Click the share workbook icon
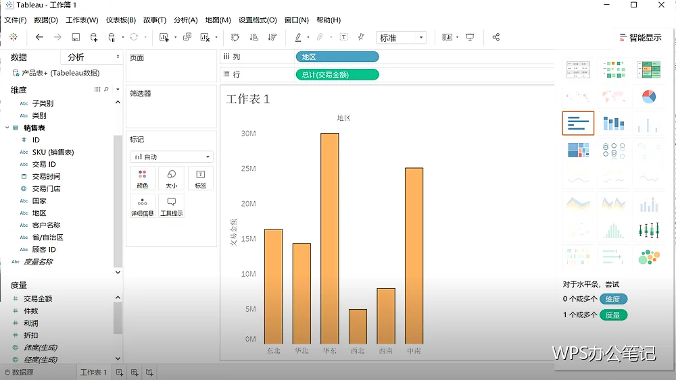Image resolution: width=676 pixels, height=380 pixels. pyautogui.click(x=496, y=37)
